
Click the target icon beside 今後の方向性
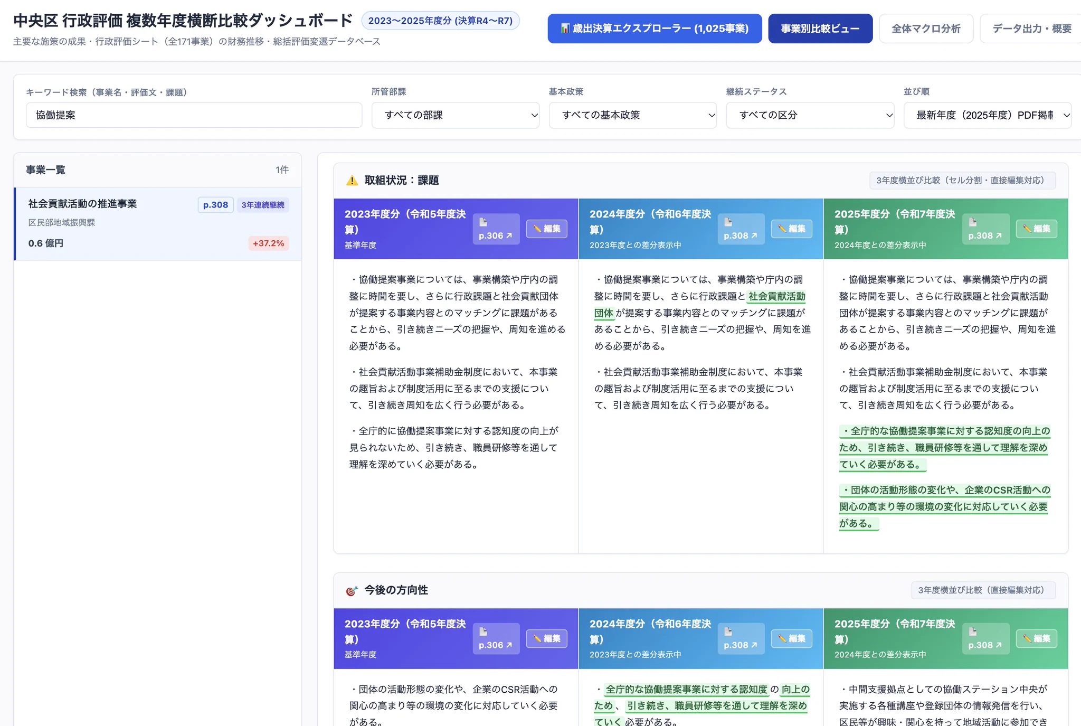pos(352,590)
